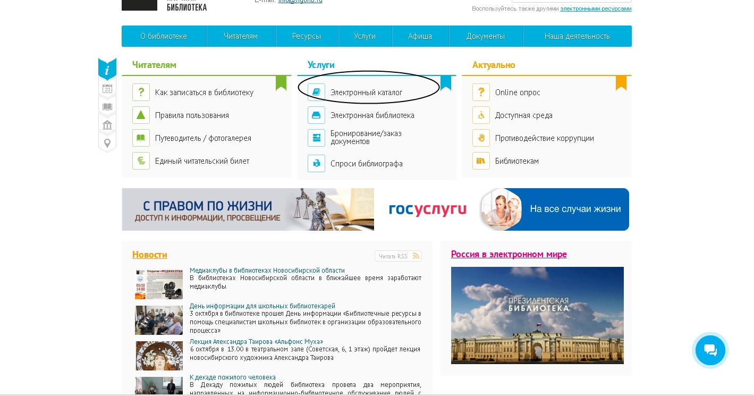Click the question mark icon beside Online опрос
Image resolution: width=754 pixels, height=396 pixels.
(x=481, y=92)
